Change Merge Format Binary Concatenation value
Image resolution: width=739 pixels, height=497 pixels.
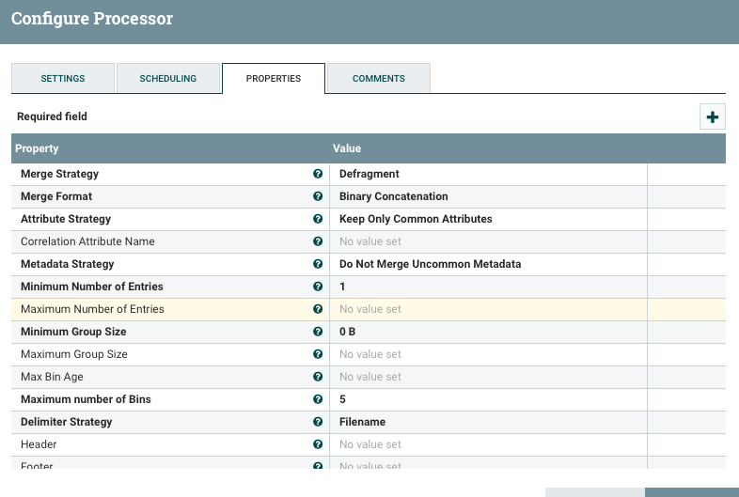coord(488,196)
